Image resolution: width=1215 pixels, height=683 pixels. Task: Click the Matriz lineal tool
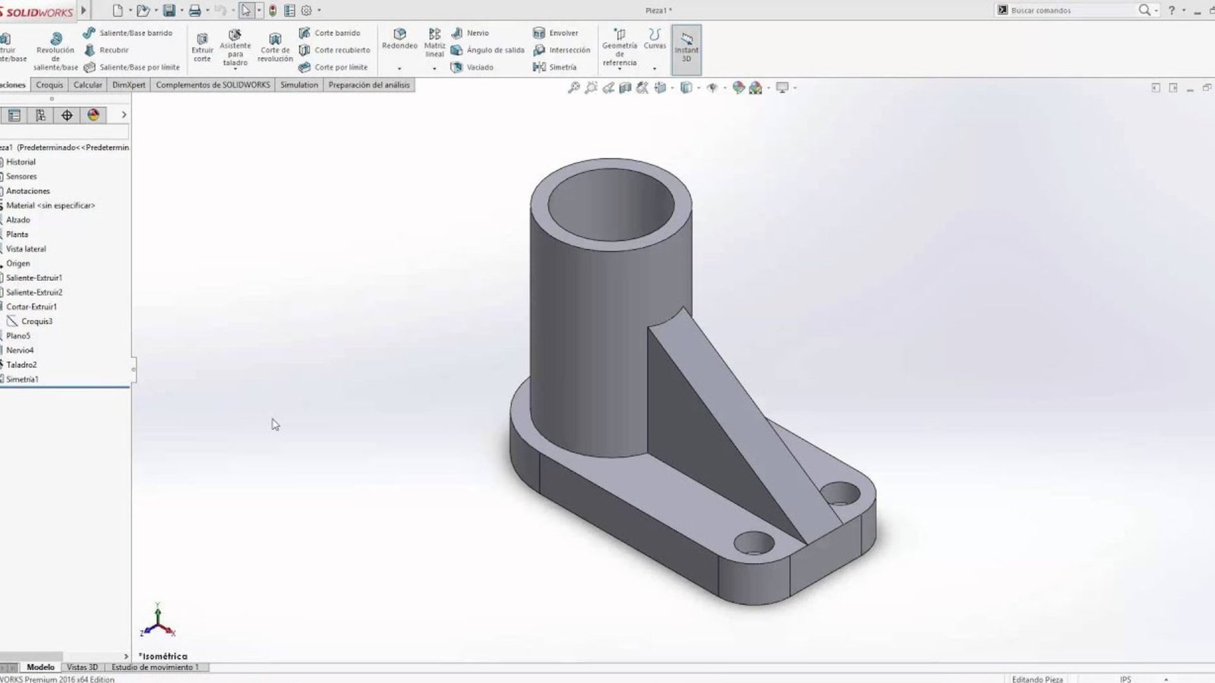point(434,43)
